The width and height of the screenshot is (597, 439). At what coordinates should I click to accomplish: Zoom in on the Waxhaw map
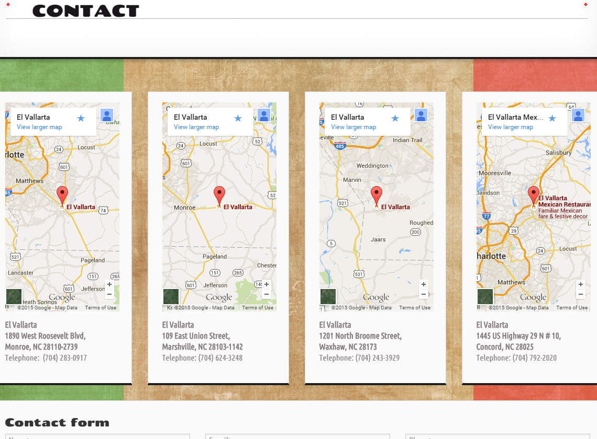click(423, 284)
